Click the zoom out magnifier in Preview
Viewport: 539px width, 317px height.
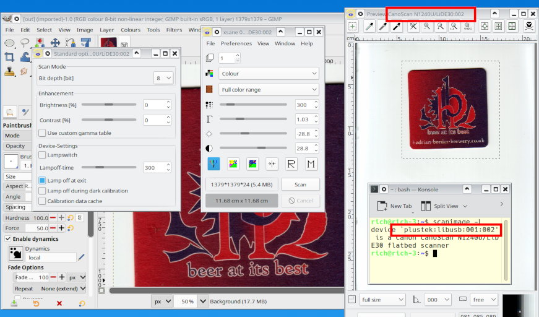point(427,27)
